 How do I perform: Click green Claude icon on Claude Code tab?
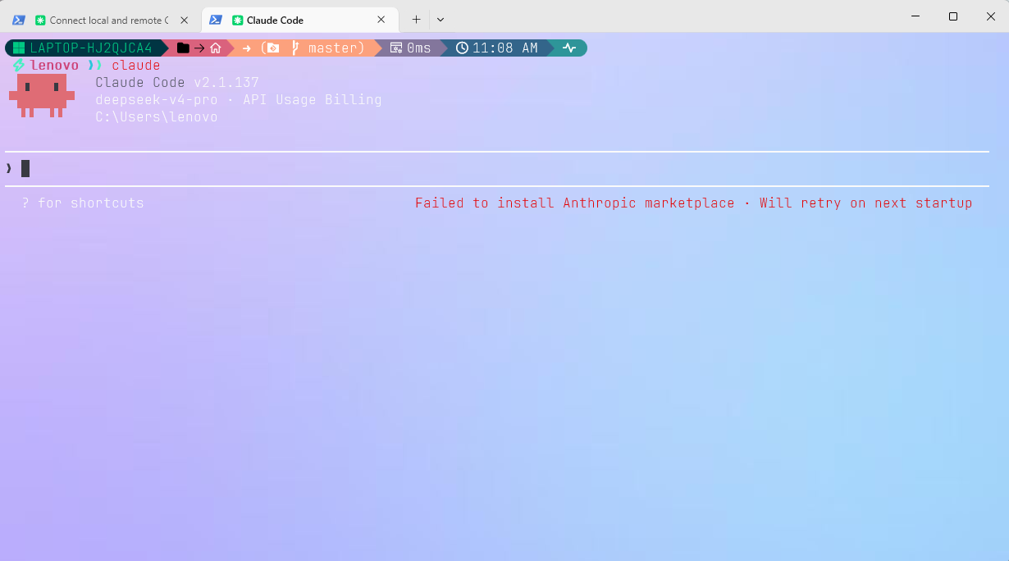[x=238, y=20]
